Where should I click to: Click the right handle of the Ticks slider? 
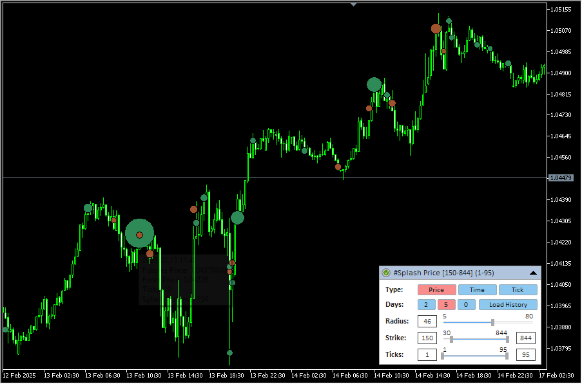pyautogui.click(x=507, y=356)
